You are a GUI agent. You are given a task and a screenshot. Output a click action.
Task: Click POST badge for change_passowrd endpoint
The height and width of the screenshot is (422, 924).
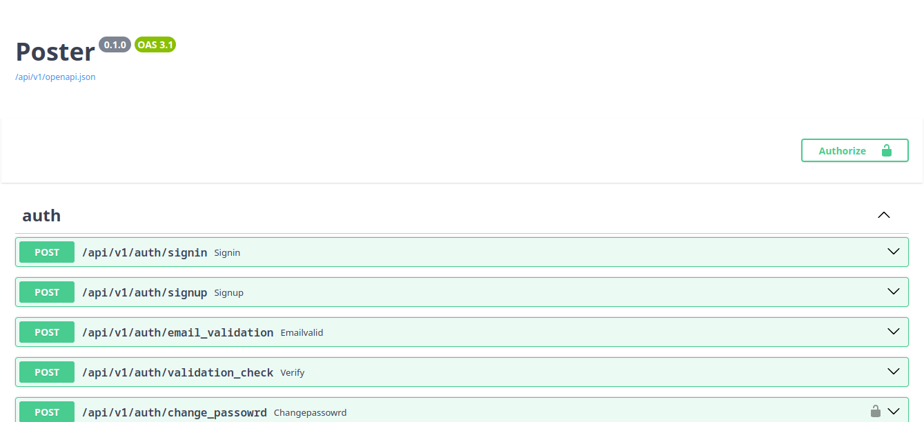point(47,412)
